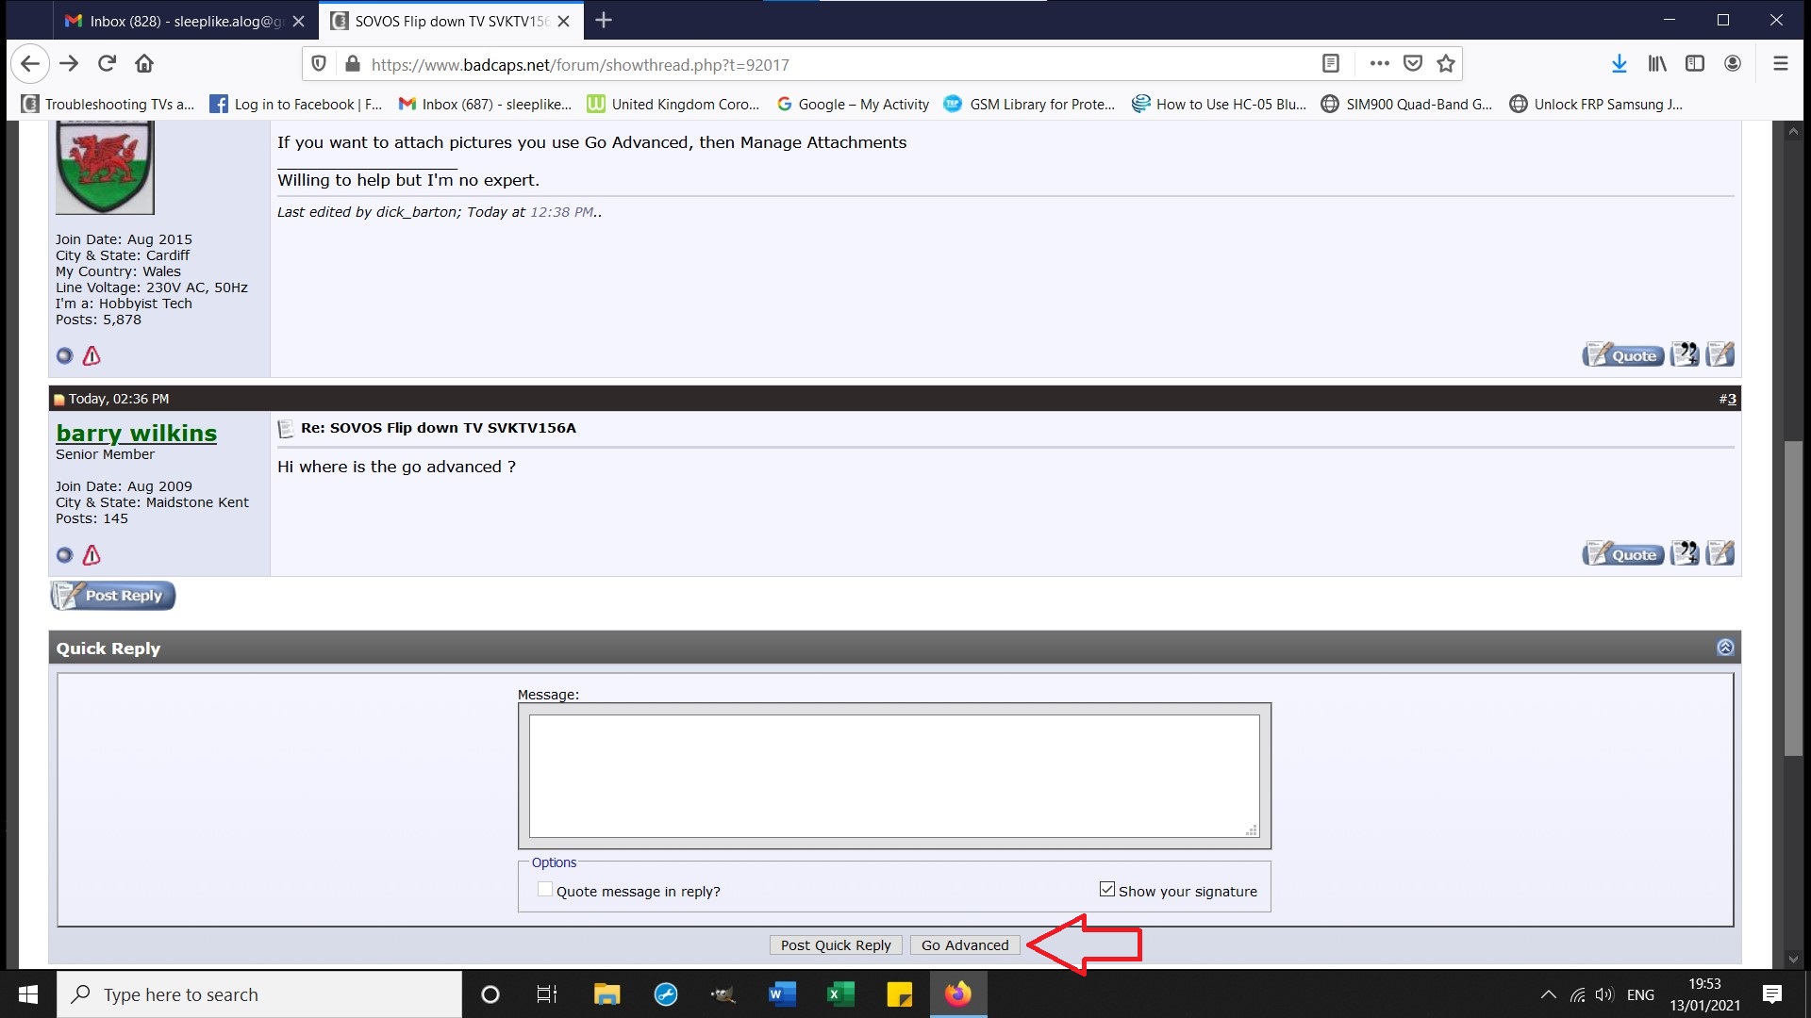Viewport: 1811px width, 1018px height.
Task: Click multi-quote icon on barry wilkins' post
Action: click(x=1685, y=553)
